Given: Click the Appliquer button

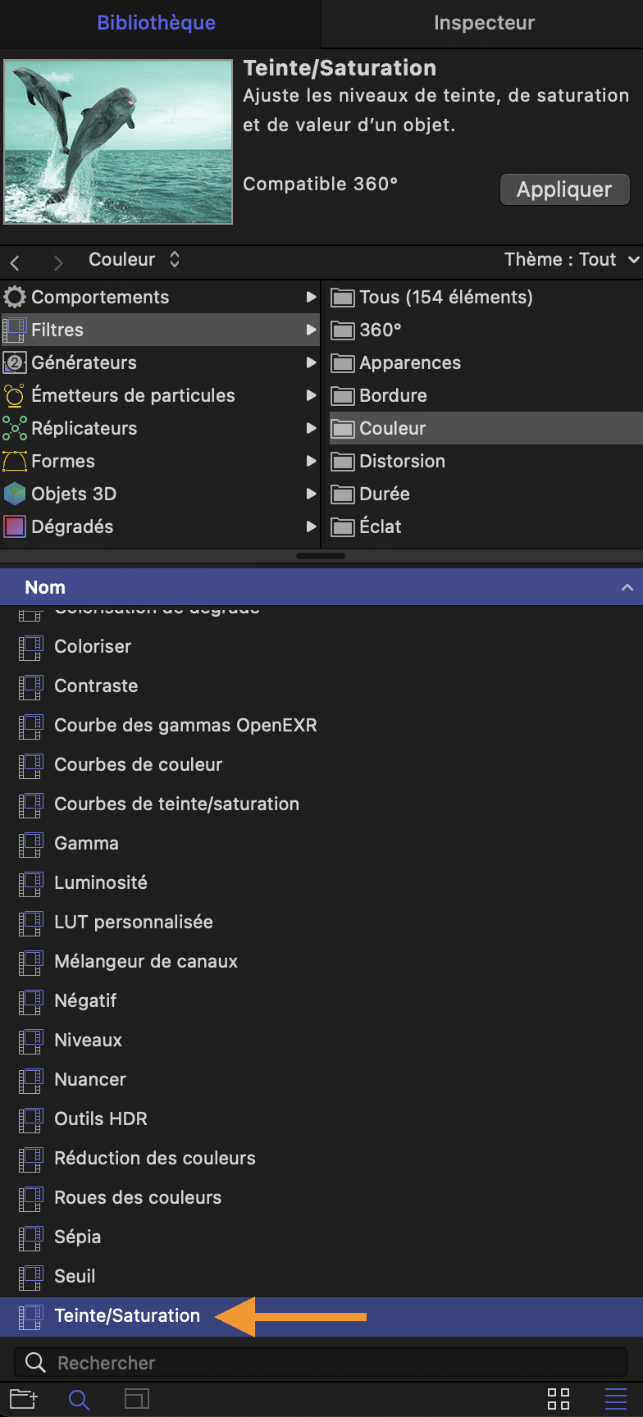Looking at the screenshot, I should pyautogui.click(x=564, y=189).
